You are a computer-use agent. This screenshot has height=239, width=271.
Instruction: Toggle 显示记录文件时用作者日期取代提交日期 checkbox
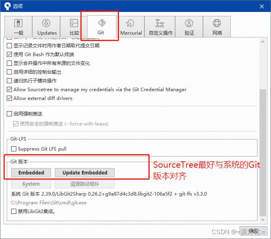(x=9, y=46)
